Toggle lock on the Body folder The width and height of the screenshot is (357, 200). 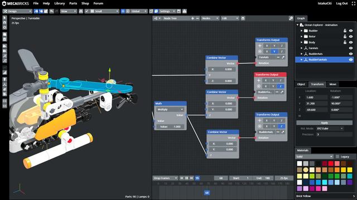[x=345, y=42]
